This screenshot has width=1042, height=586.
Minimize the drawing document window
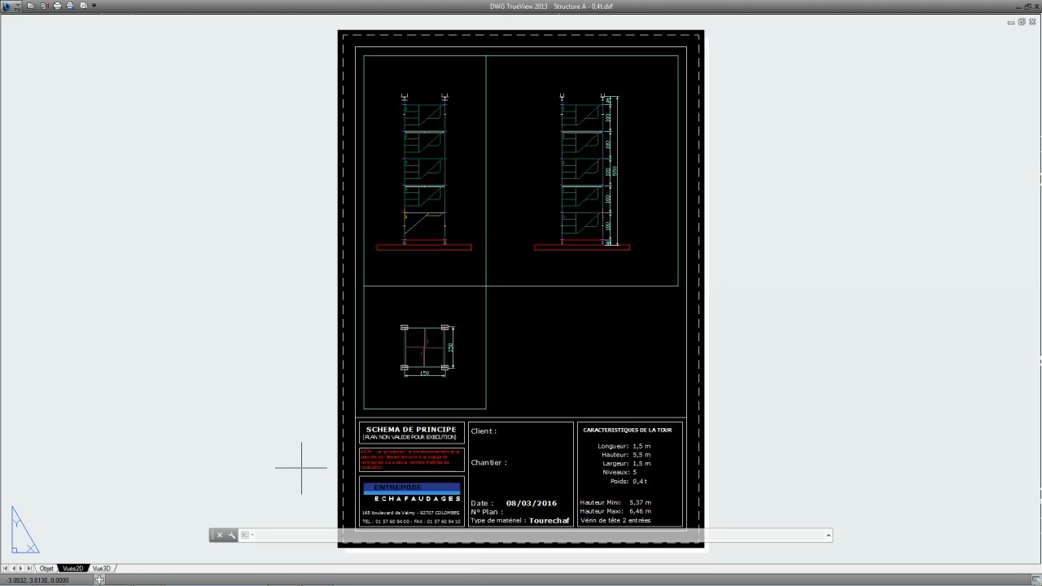point(1011,22)
